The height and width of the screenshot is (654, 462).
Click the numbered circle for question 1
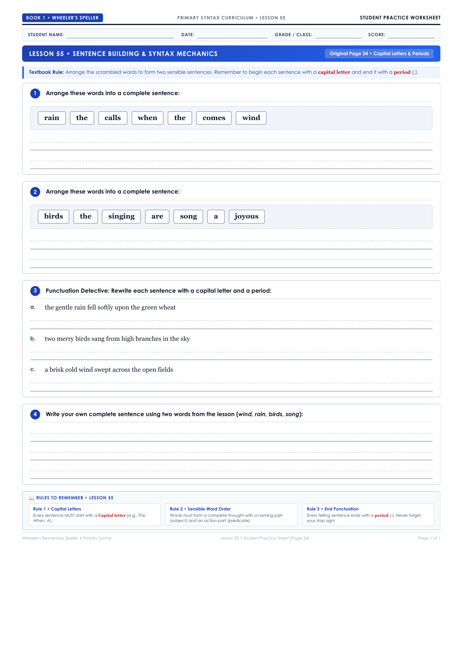[x=35, y=93]
